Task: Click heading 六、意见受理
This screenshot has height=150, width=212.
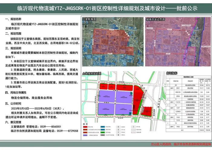Action: (x=13, y=122)
